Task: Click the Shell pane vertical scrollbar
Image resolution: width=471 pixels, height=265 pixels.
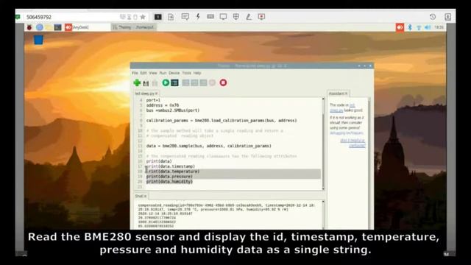Action: [x=323, y=214]
